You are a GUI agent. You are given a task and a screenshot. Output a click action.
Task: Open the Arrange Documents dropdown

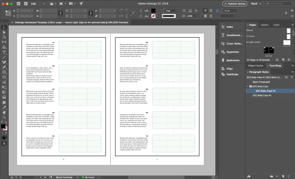click(72, 4)
